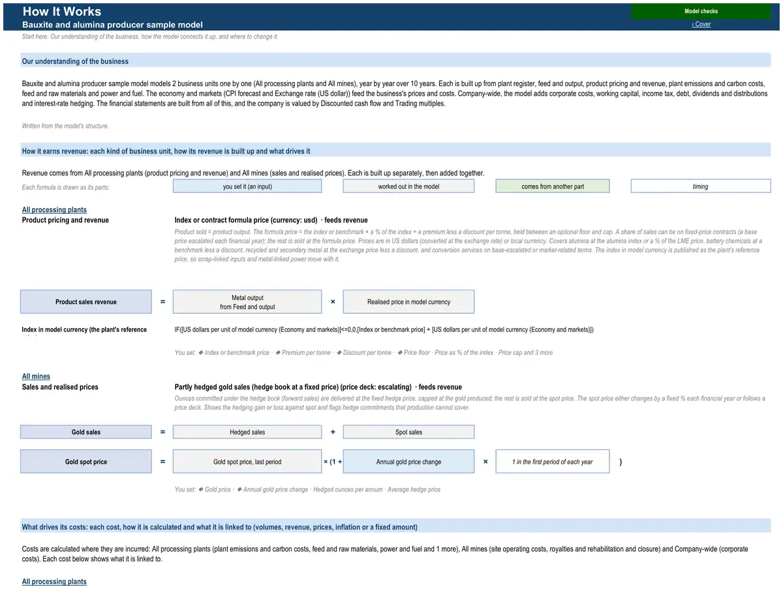Select the 'Our understanding of the business' section header
Screen dimensions: 783x589
pos(395,61)
